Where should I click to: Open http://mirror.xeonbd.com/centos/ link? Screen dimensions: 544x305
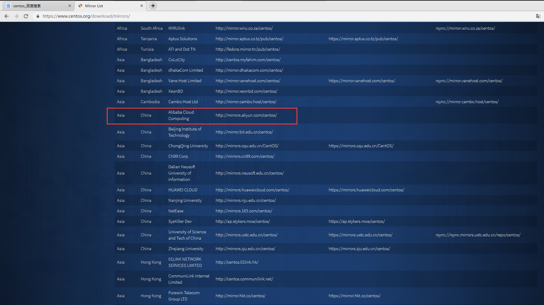[x=246, y=91]
